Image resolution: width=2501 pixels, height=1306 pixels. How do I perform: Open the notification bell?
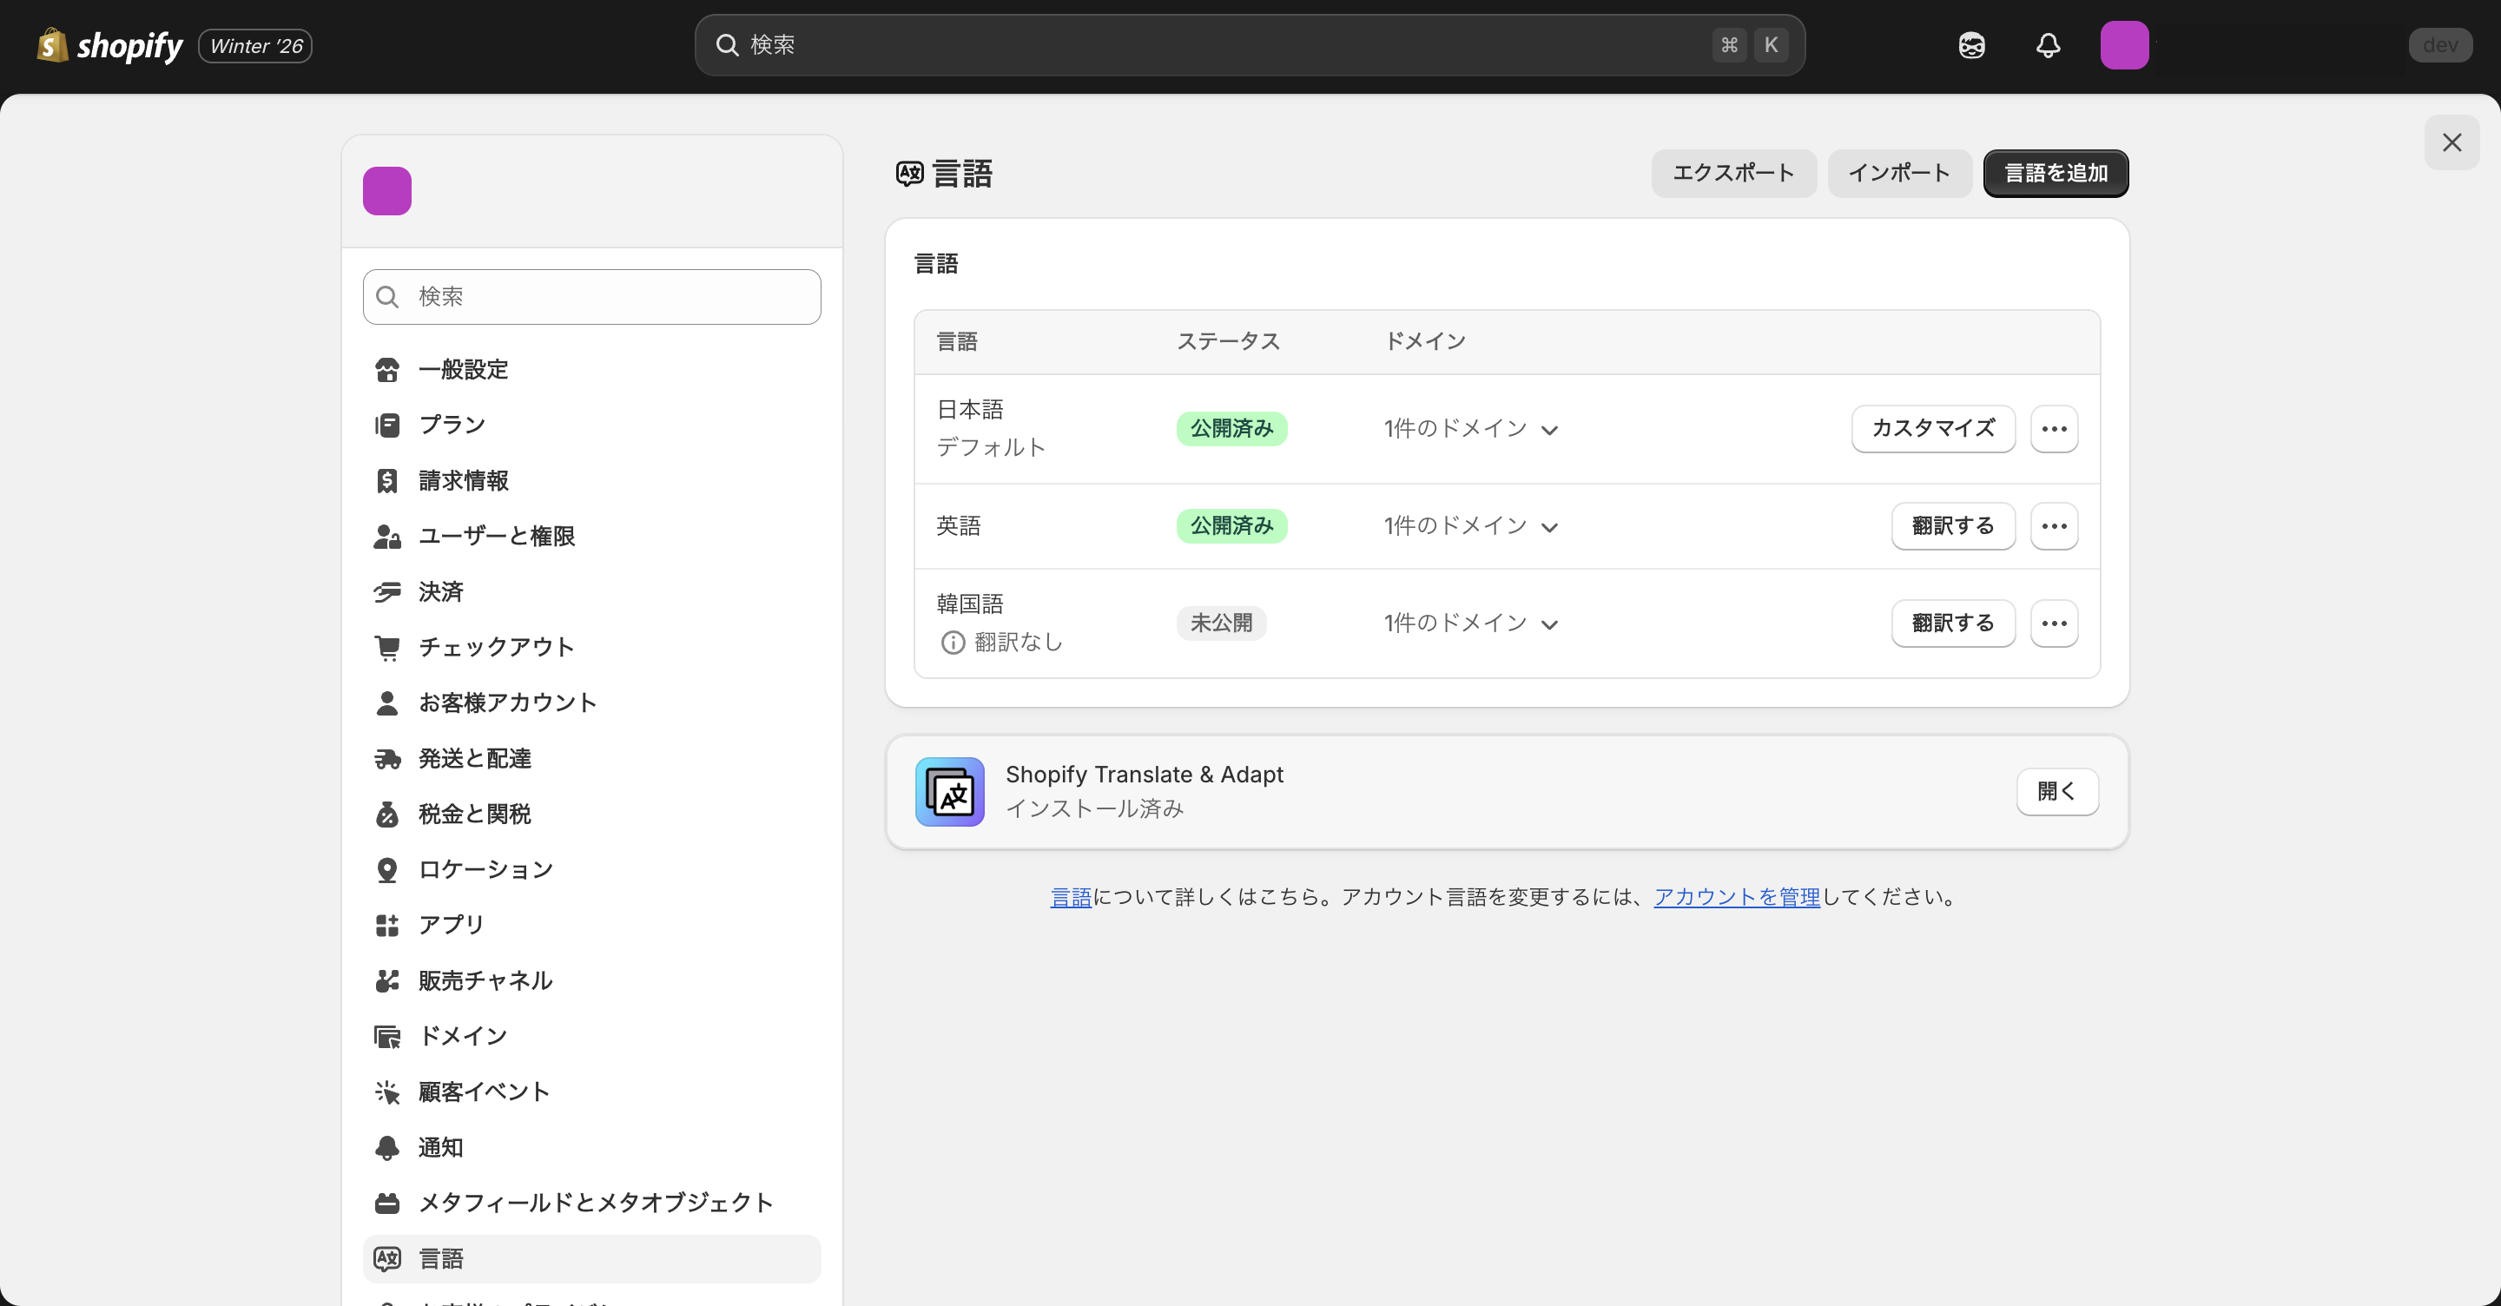pyautogui.click(x=2047, y=44)
